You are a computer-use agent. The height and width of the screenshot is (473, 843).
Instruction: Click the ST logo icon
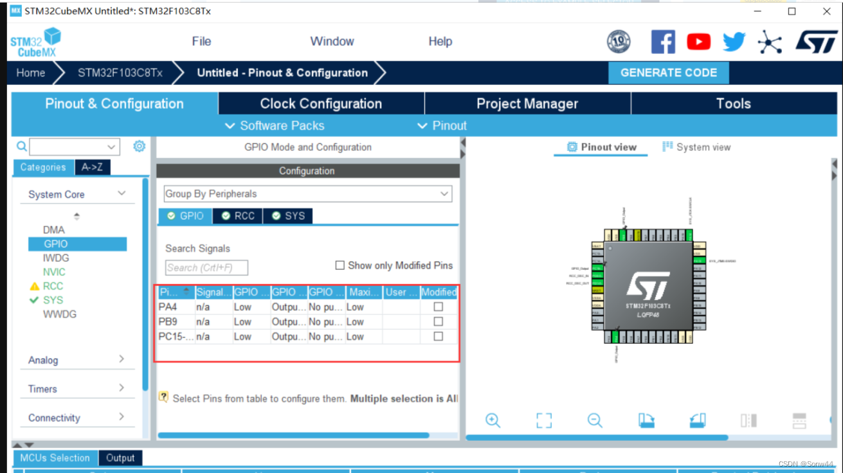817,42
